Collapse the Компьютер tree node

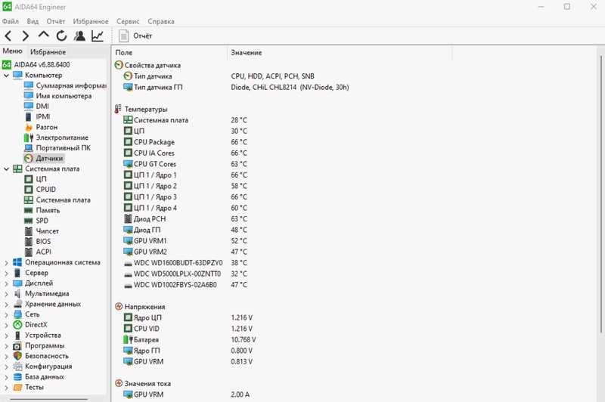point(6,76)
